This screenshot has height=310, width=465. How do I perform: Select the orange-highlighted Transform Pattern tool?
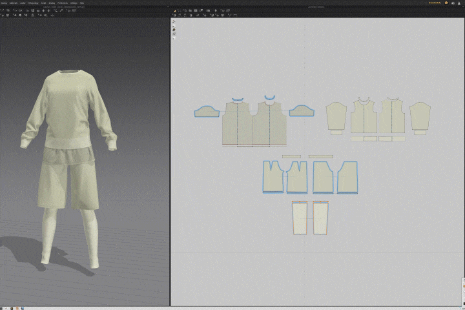(x=174, y=11)
